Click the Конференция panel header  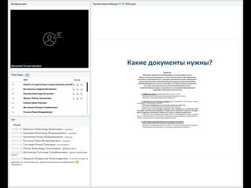pos(19,4)
